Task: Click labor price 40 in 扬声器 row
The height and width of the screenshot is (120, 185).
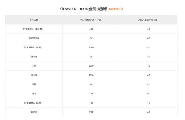Action: click(x=149, y=57)
